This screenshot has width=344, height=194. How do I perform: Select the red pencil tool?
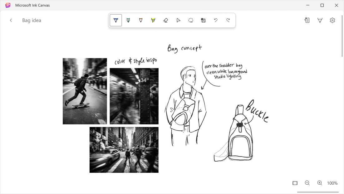coord(141,20)
